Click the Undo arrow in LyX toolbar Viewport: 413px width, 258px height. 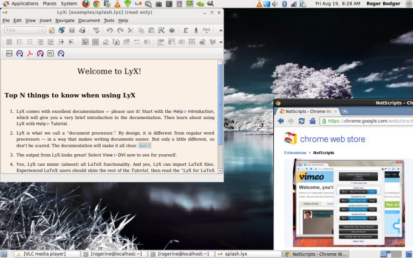pyautogui.click(x=110, y=30)
